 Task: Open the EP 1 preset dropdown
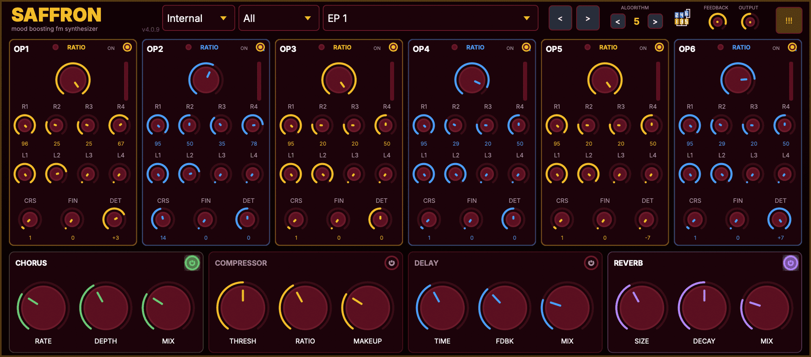[430, 18]
